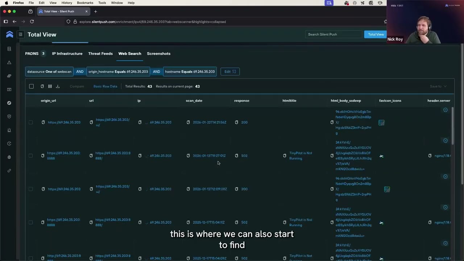Click the Silent Push logo icon
Image resolution: width=464 pixels, height=261 pixels.
pos(10,34)
